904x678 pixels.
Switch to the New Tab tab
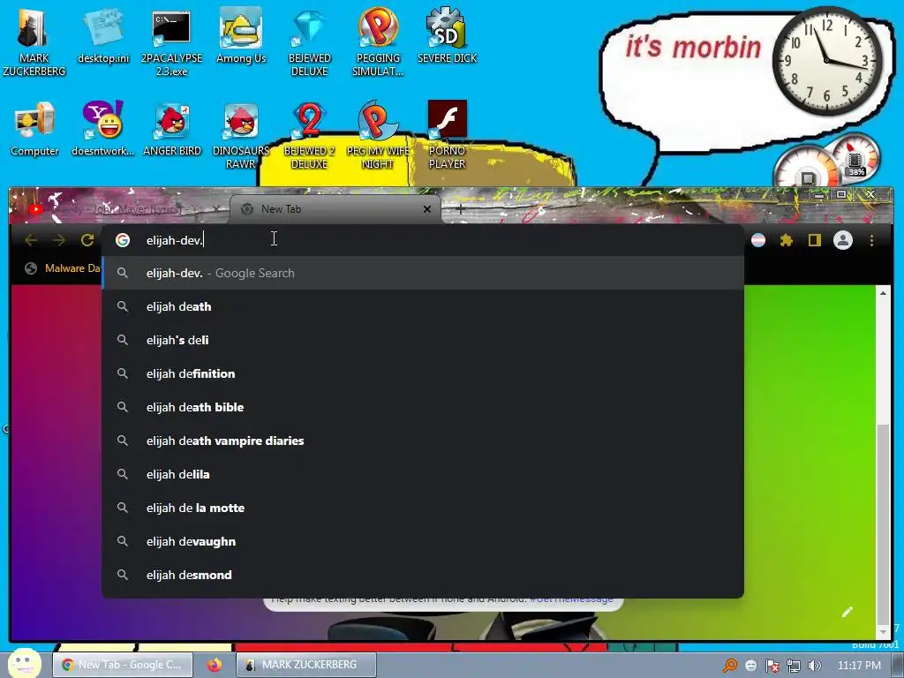[335, 208]
